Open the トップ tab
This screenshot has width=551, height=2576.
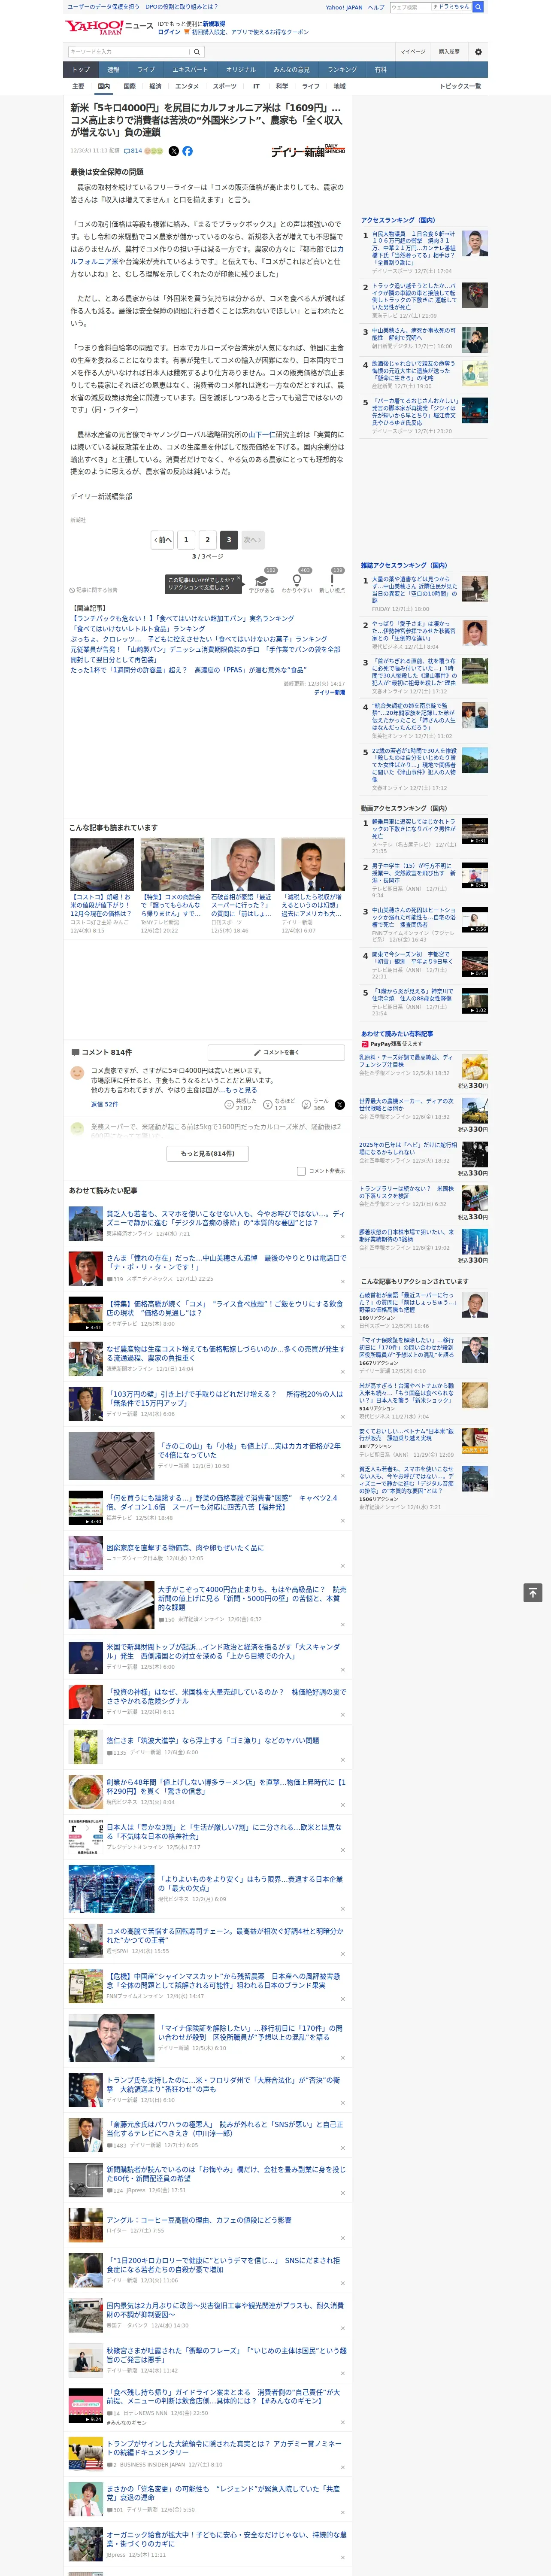point(81,69)
